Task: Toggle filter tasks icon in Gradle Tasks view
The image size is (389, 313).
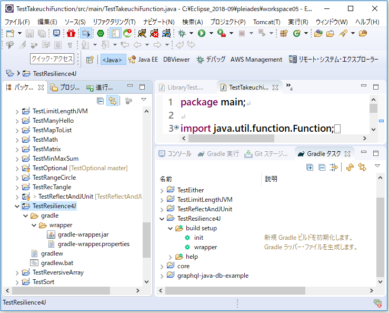Action: tap(334, 168)
